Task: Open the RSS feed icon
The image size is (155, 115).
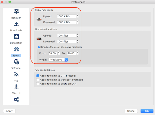Action: [x=16, y=75]
